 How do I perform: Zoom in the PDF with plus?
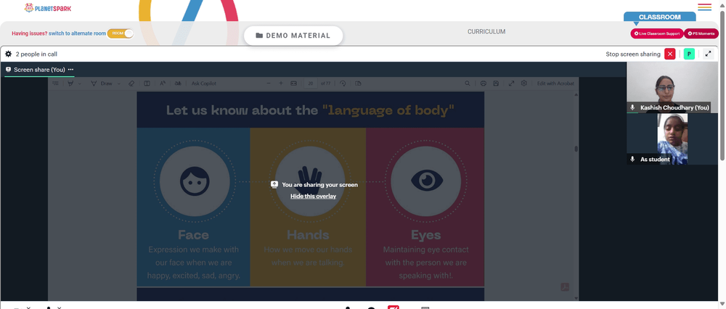pyautogui.click(x=280, y=83)
